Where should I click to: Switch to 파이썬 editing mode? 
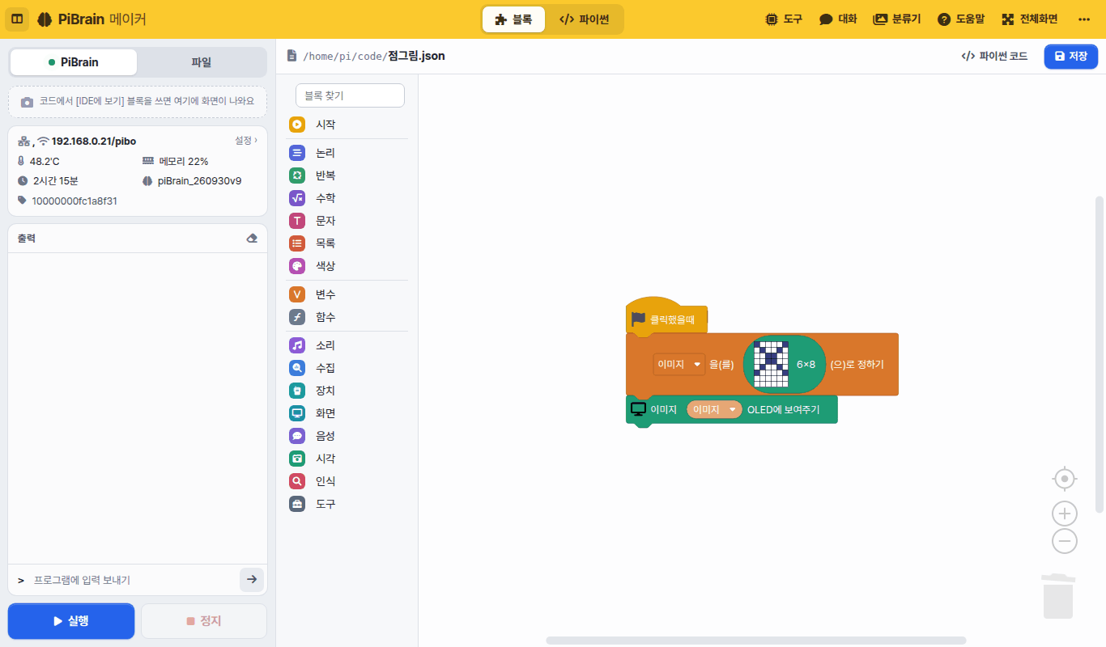pos(584,19)
